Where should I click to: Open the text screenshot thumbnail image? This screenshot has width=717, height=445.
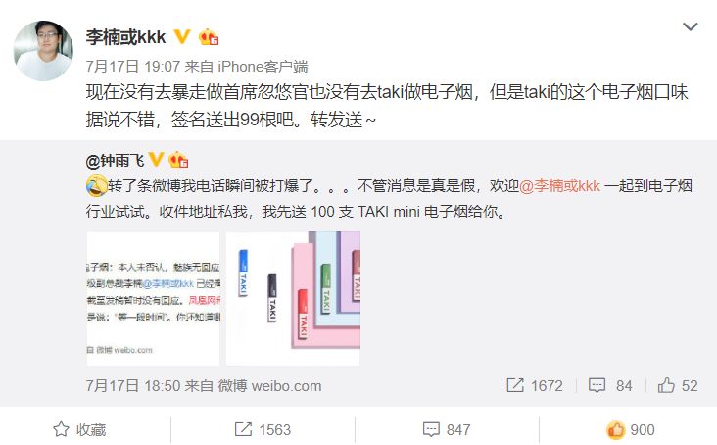[x=153, y=299]
